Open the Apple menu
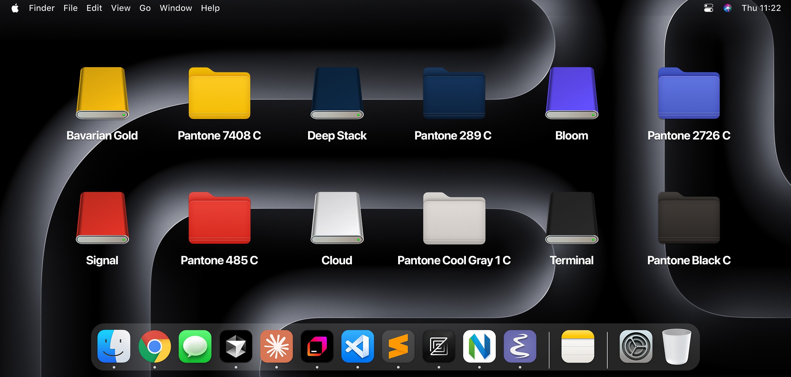This screenshot has height=377, width=791. point(15,8)
